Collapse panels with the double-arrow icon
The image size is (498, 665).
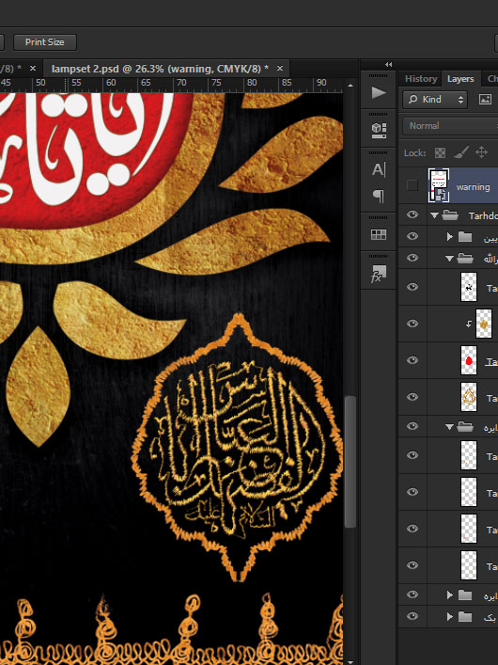[x=389, y=65]
